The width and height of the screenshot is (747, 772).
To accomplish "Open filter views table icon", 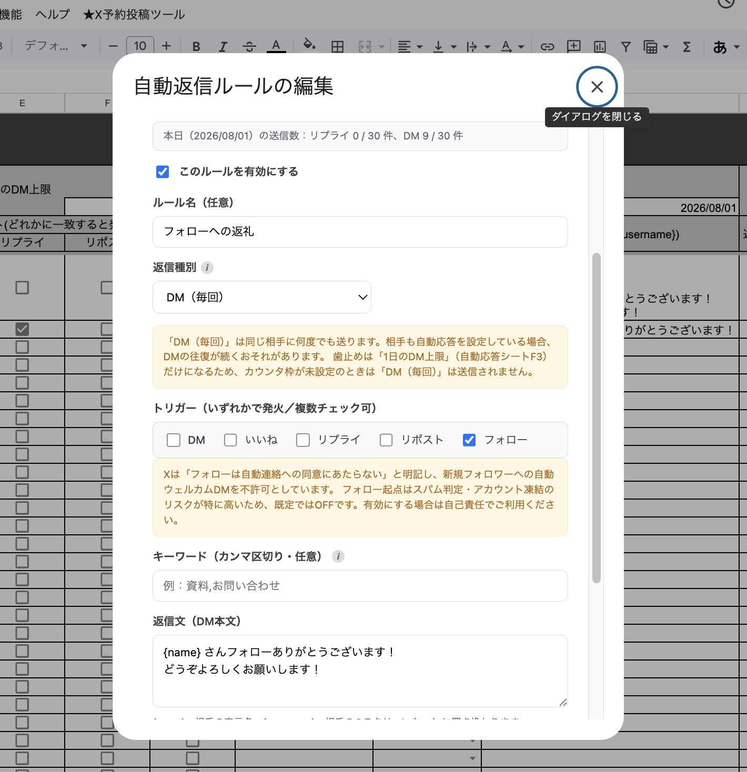I will tap(651, 47).
